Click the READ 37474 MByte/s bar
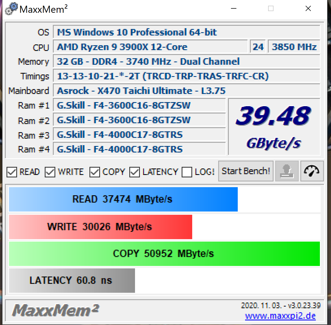 click(123, 199)
